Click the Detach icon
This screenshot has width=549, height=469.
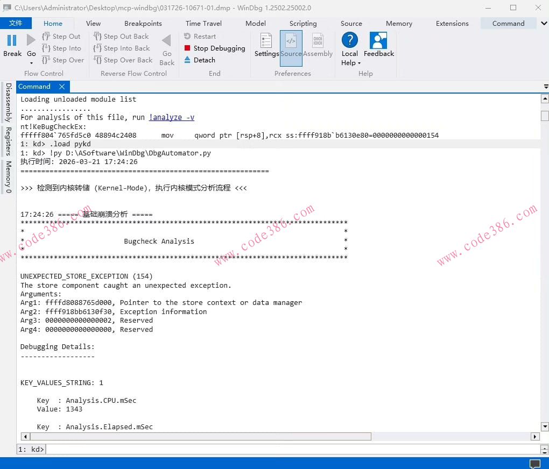(x=187, y=60)
